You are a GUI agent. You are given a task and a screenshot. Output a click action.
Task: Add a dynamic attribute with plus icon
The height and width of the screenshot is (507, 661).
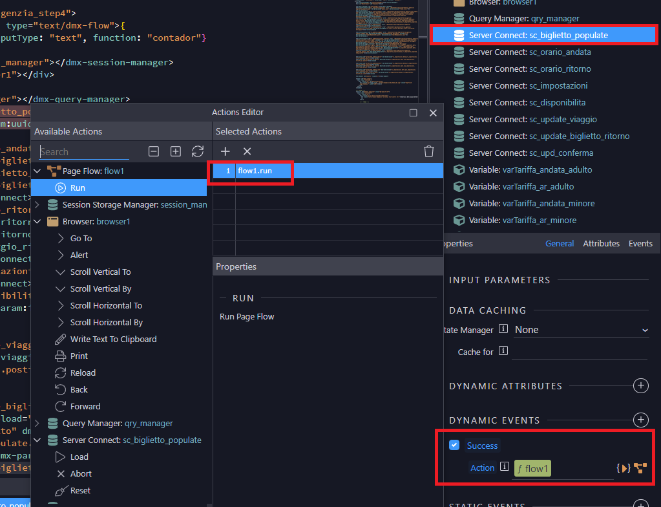click(x=641, y=385)
